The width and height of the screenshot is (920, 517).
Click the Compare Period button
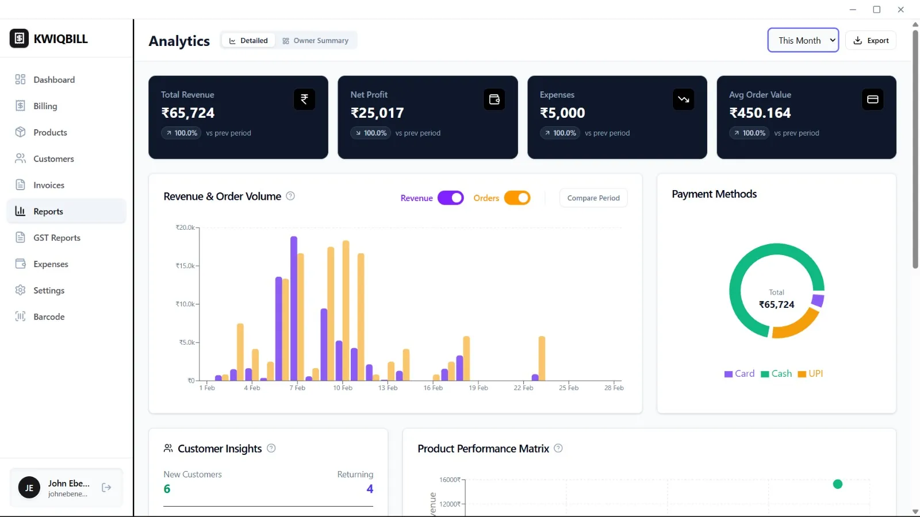(x=593, y=198)
